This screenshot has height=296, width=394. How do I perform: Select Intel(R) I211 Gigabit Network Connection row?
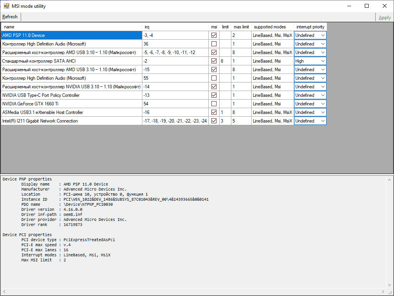pos(71,121)
